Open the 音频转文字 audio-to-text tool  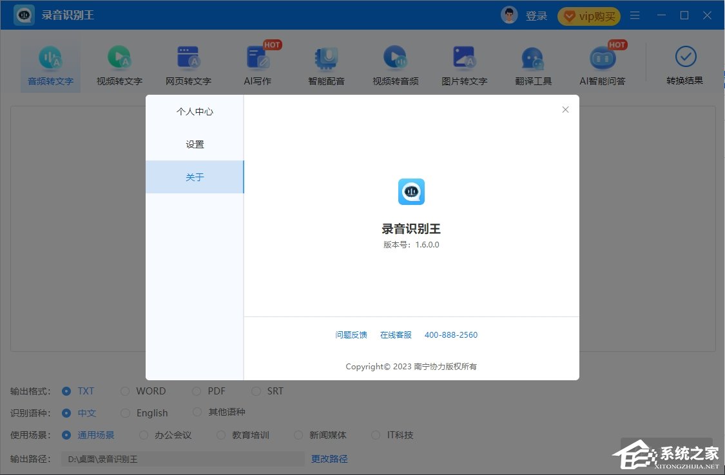[50, 66]
